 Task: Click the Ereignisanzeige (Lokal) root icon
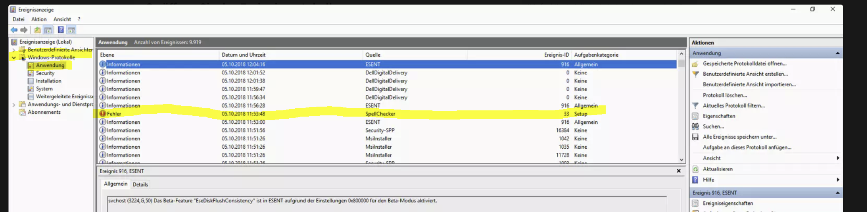(x=14, y=42)
